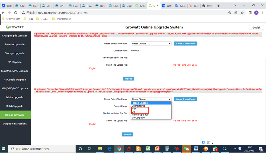Open folder dropdown in Ftp Upload section
Viewport: 266px width, 155px height.
tap(151, 43)
